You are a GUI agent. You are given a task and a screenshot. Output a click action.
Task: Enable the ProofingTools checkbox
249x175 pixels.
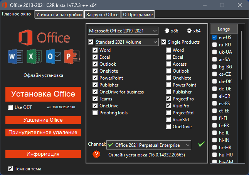coord(95,113)
